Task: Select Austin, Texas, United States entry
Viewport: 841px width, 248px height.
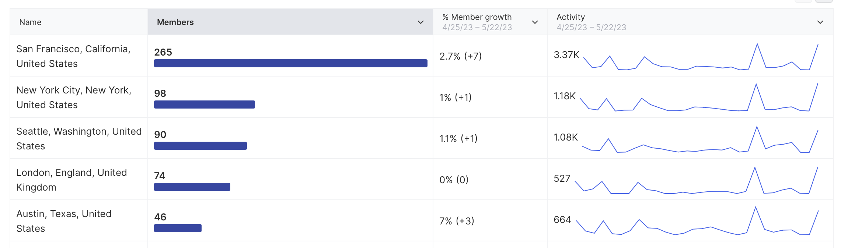Action: [x=64, y=221]
